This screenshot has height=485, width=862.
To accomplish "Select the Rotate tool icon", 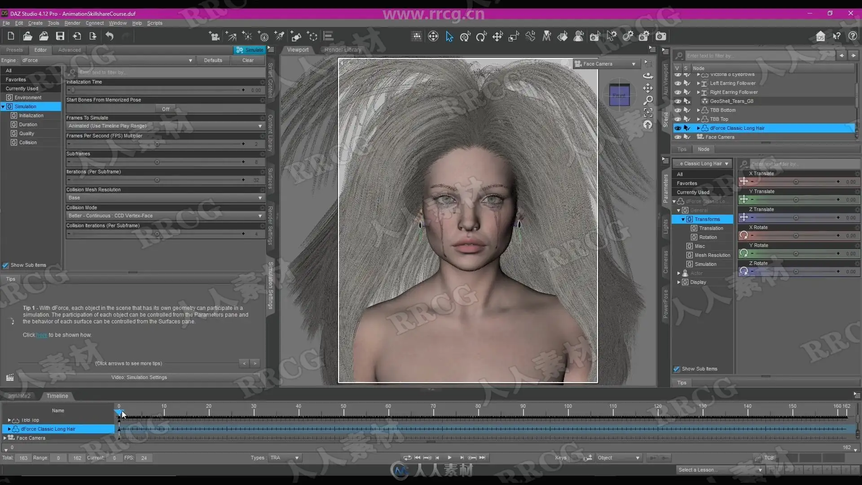I will click(x=481, y=36).
